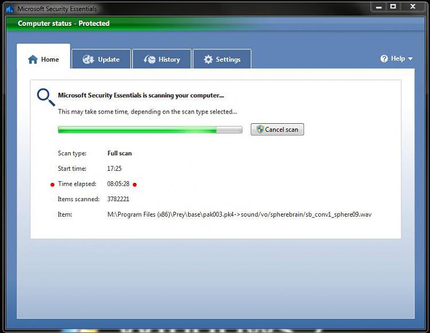The image size is (430, 333).
Task: Click the Help question mark icon
Action: [384, 58]
